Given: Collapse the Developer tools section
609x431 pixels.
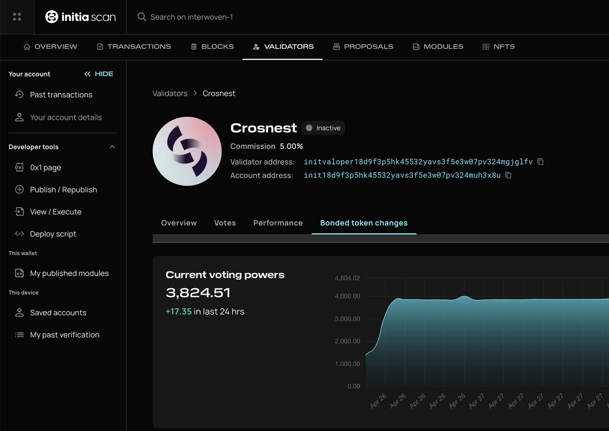Looking at the screenshot, I should click(112, 147).
